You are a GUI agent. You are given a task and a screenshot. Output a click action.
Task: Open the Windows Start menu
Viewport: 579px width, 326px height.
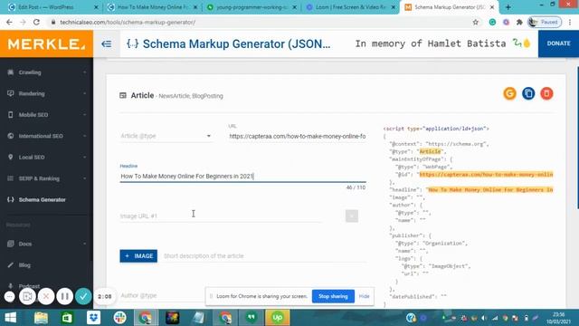click(10, 318)
